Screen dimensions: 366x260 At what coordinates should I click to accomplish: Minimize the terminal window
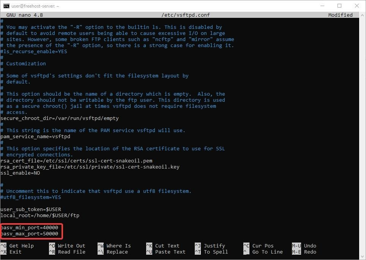point(322,6)
